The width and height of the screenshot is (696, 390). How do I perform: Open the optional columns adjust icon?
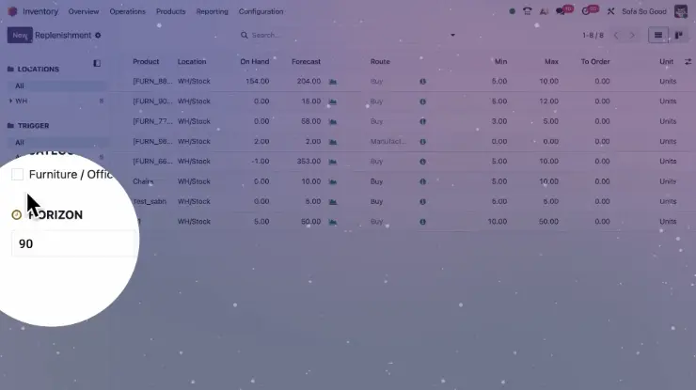pyautogui.click(x=688, y=62)
